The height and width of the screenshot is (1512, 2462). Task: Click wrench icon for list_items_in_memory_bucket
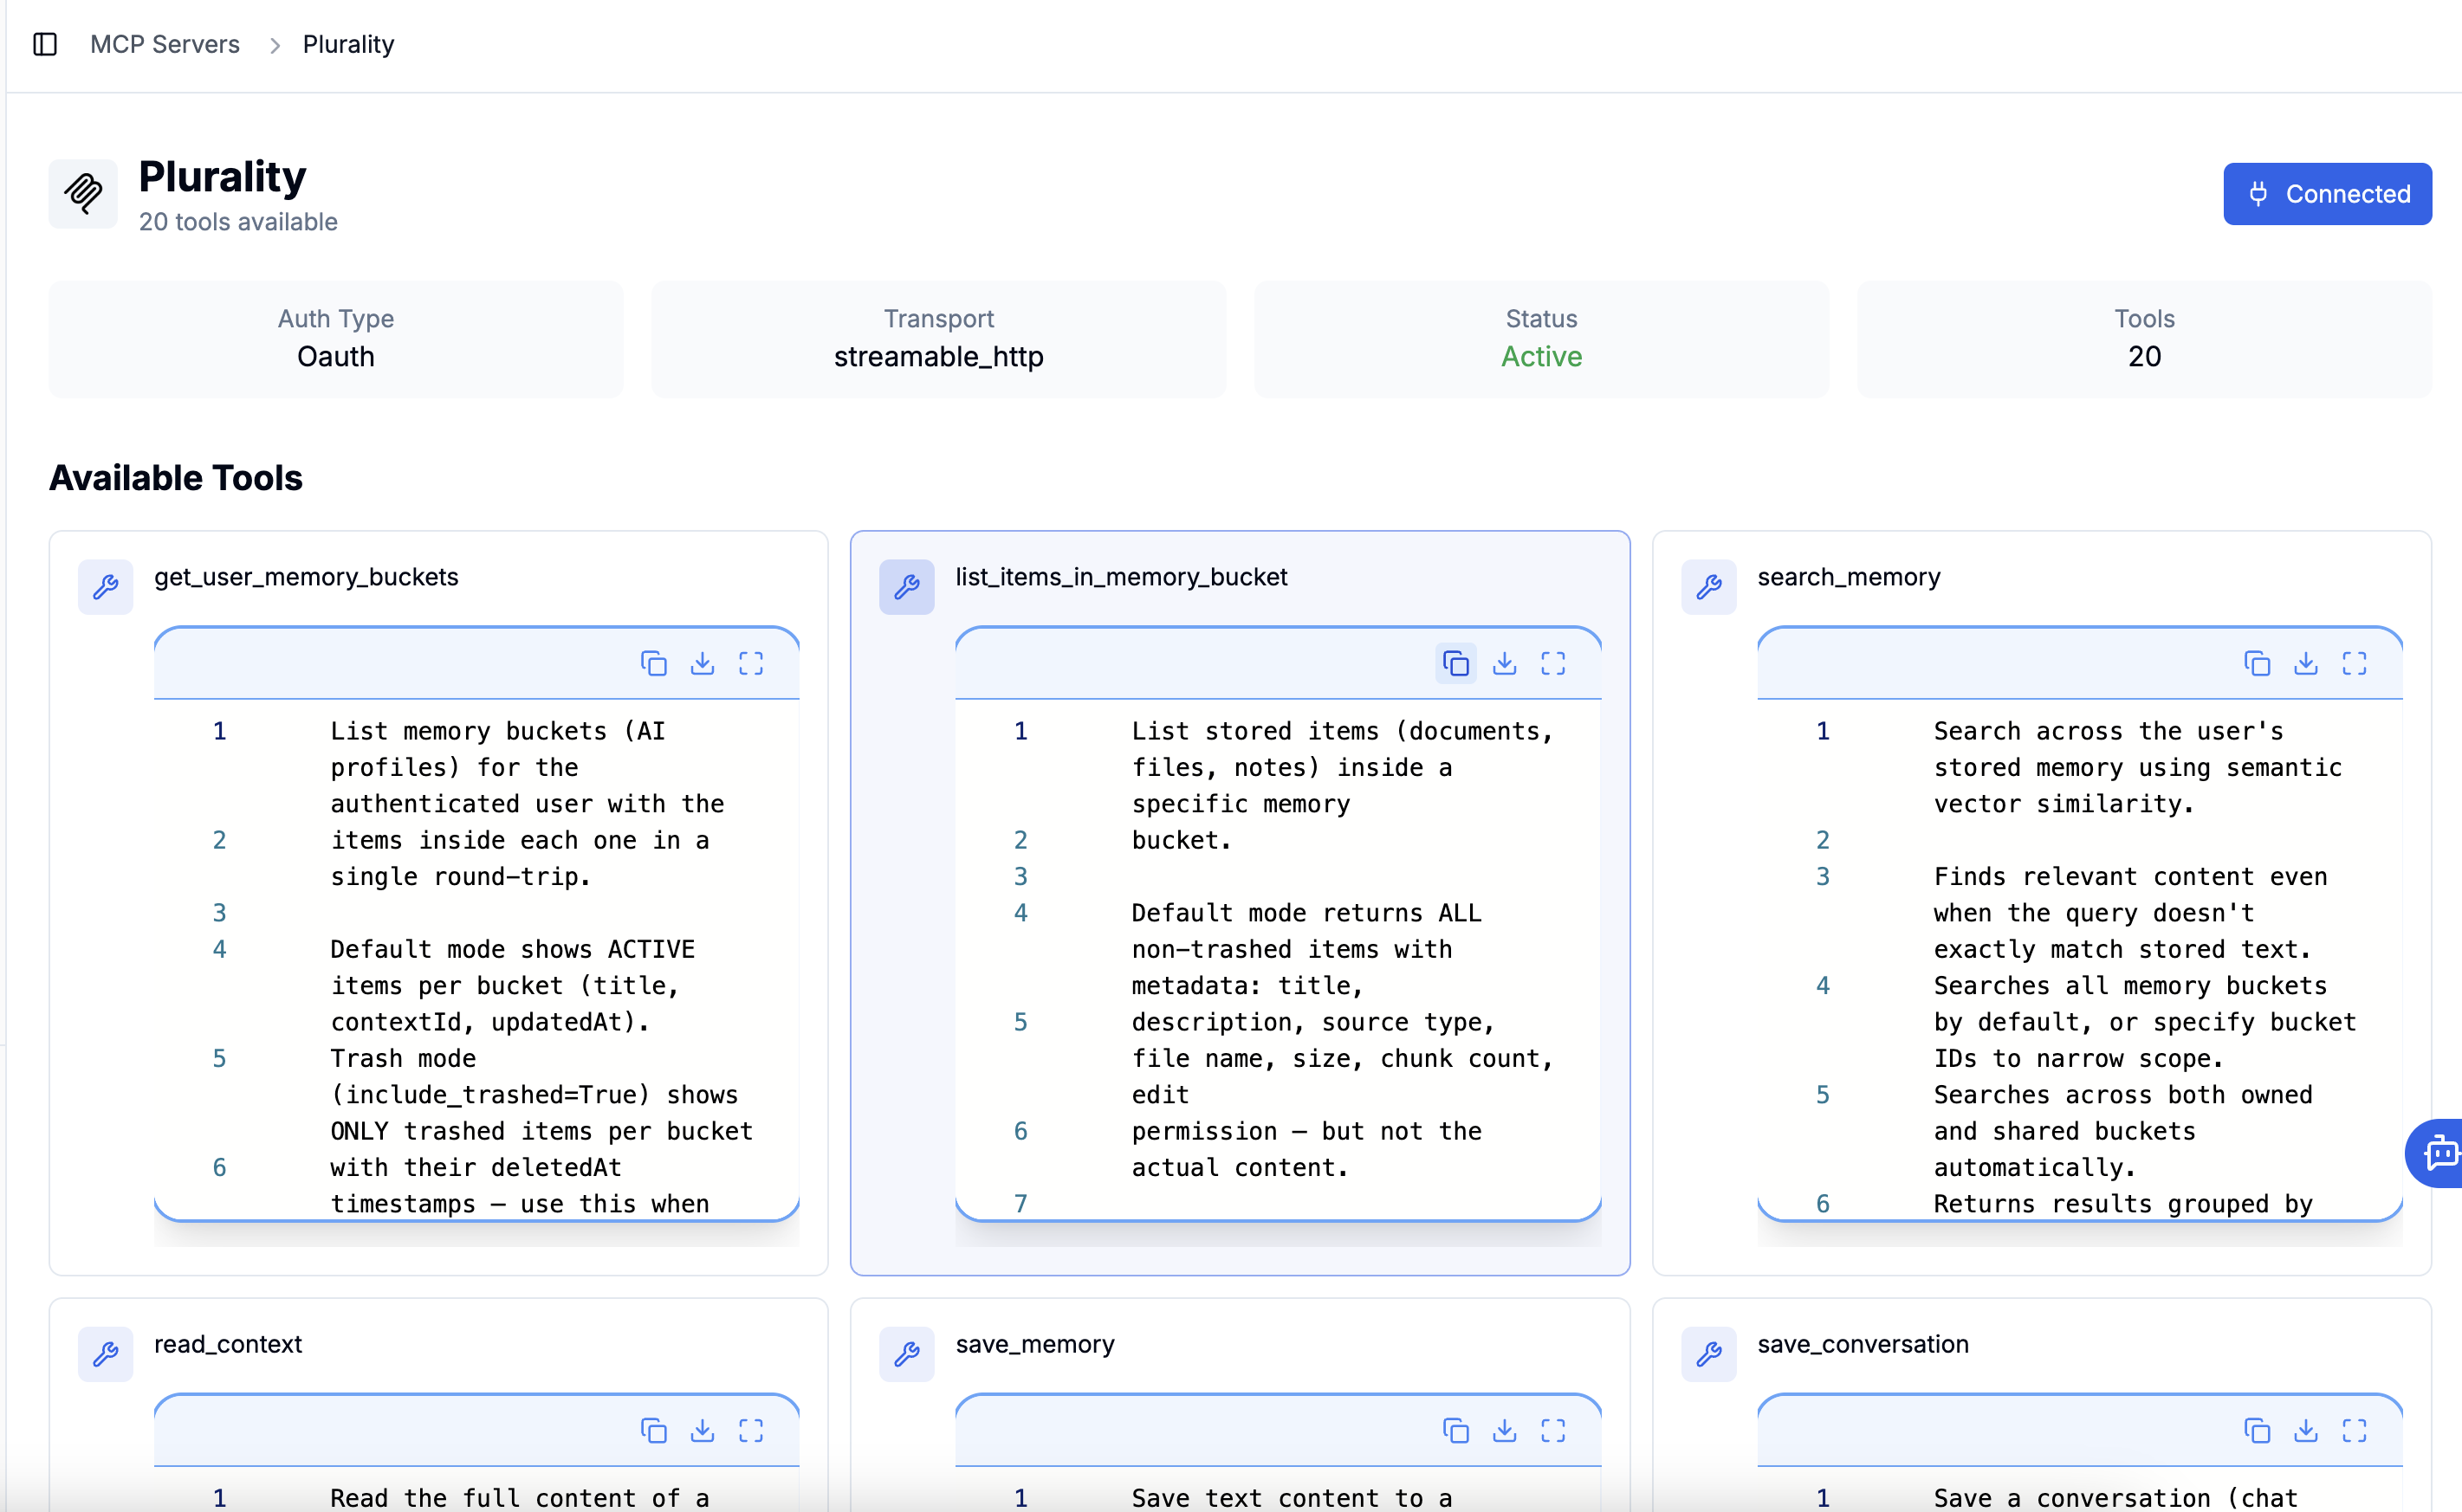906,587
